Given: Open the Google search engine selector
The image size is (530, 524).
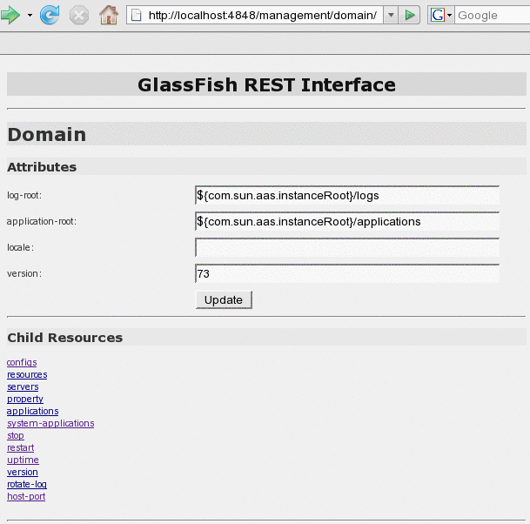Looking at the screenshot, I should pos(441,15).
